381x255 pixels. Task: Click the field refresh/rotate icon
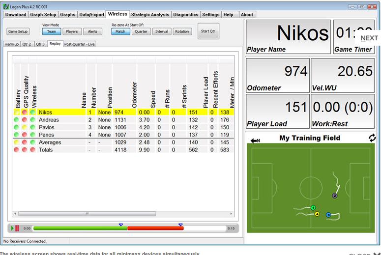pyautogui.click(x=372, y=138)
